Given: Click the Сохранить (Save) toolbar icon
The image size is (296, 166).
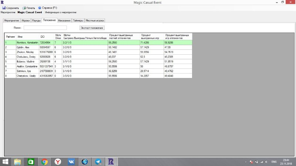Looking at the screenshot, I should tap(4, 7).
